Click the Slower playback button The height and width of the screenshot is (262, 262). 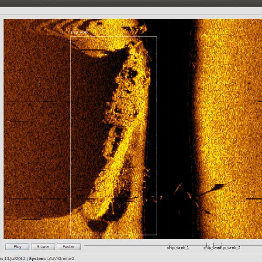[43, 247]
